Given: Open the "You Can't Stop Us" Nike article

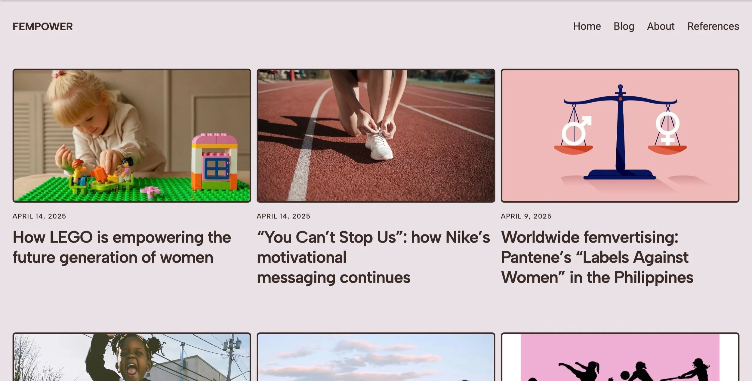Looking at the screenshot, I should point(373,257).
